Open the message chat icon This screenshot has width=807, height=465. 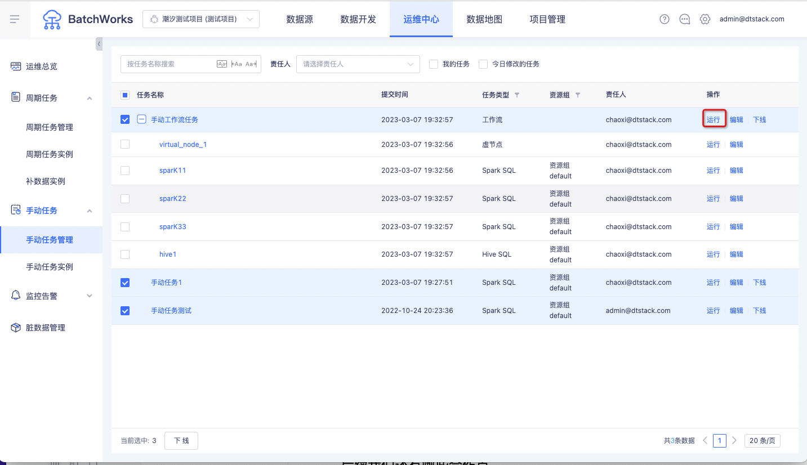(685, 19)
